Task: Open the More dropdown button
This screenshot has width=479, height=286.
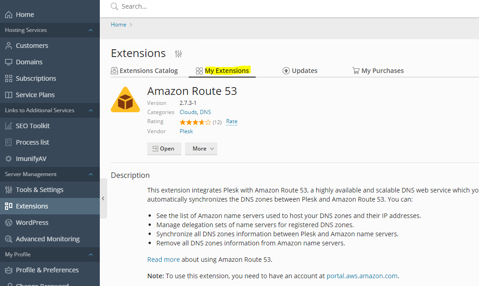Action: [x=201, y=149]
